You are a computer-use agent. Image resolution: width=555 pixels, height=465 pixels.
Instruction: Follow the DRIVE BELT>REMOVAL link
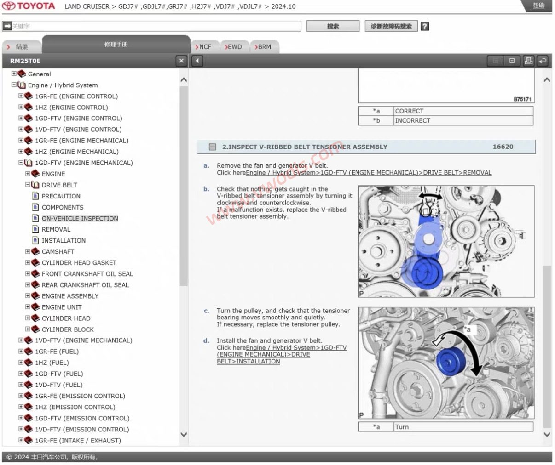pyautogui.click(x=369, y=173)
